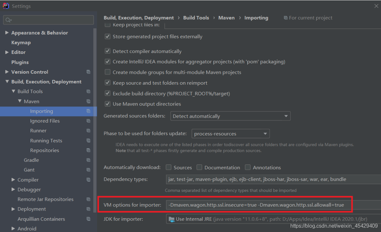
Task: Select Plugins in settings tree
Action: click(20, 62)
